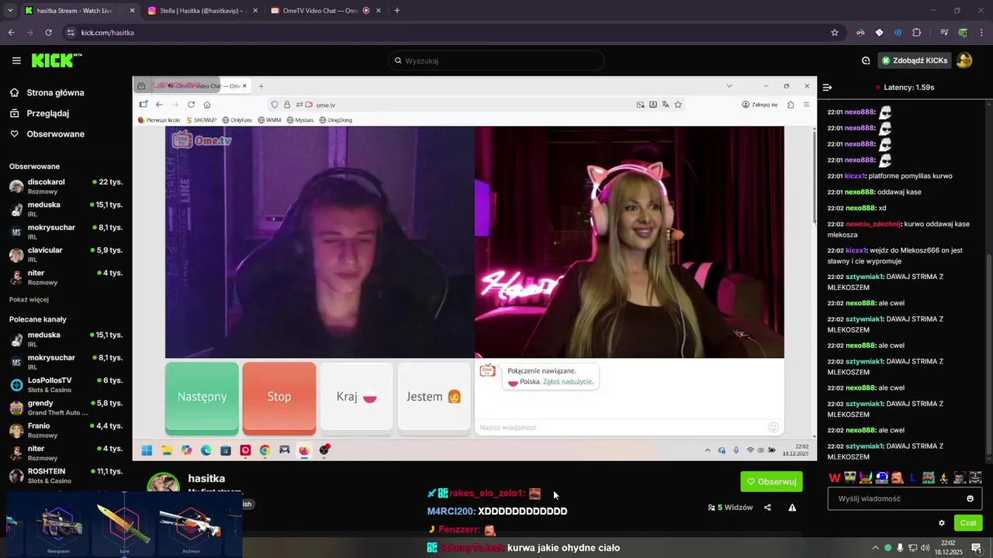Open the Przeglądaj page
The width and height of the screenshot is (993, 558).
tap(40, 113)
